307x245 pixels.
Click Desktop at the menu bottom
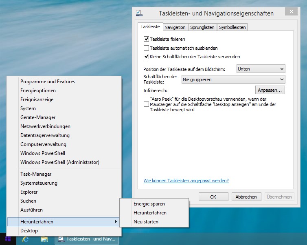(x=64, y=231)
